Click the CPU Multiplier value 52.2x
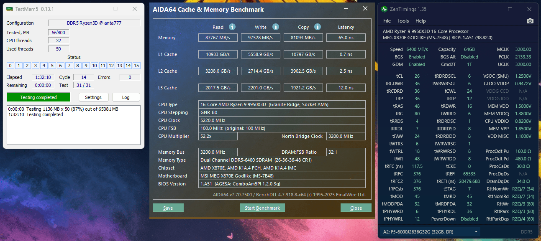 click(218, 136)
